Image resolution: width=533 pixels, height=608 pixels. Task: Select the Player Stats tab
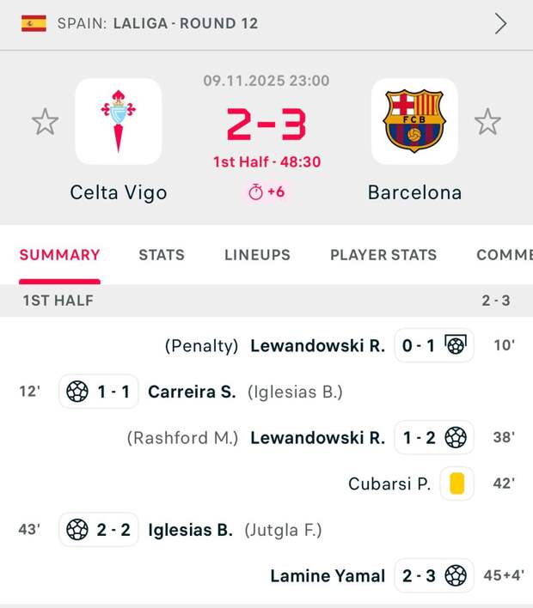point(383,255)
